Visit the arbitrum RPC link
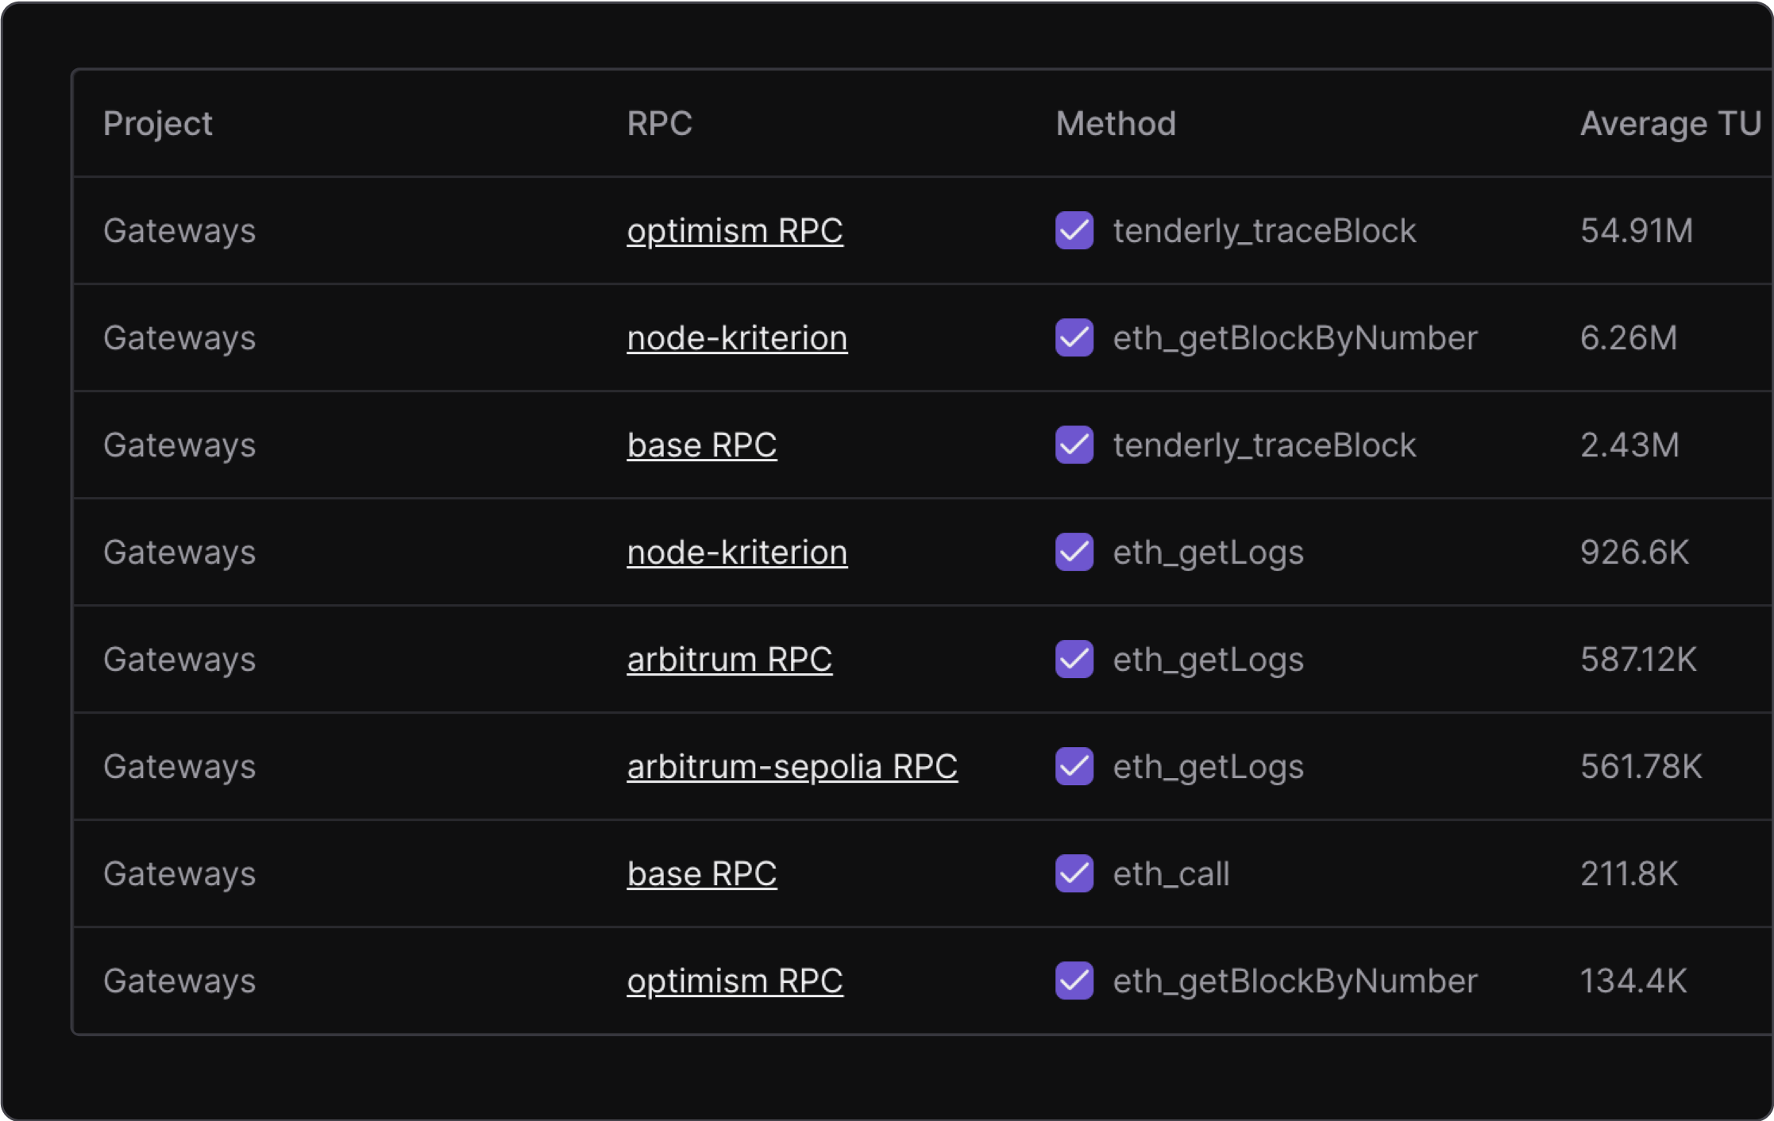 tap(729, 660)
